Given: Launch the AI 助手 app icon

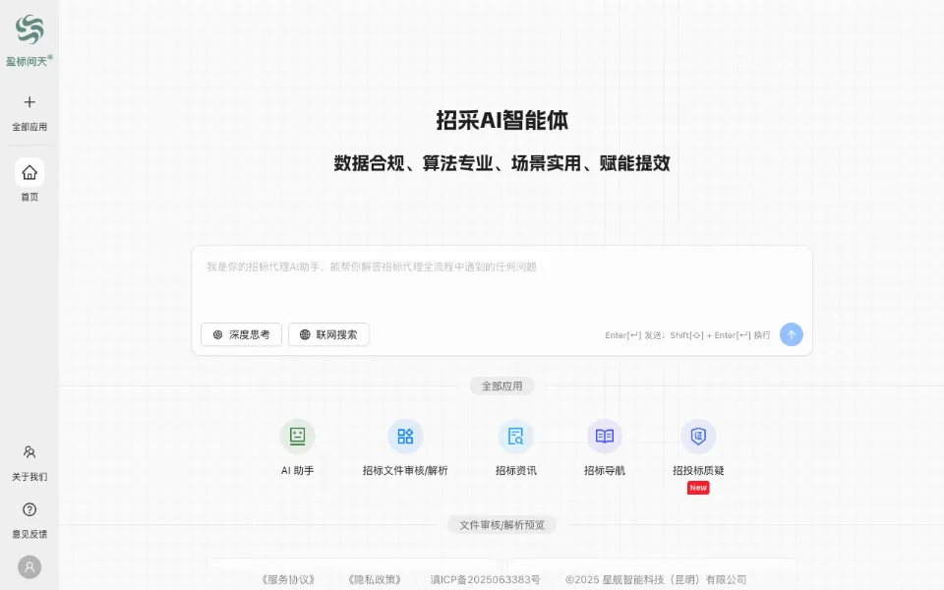Looking at the screenshot, I should pos(297,436).
